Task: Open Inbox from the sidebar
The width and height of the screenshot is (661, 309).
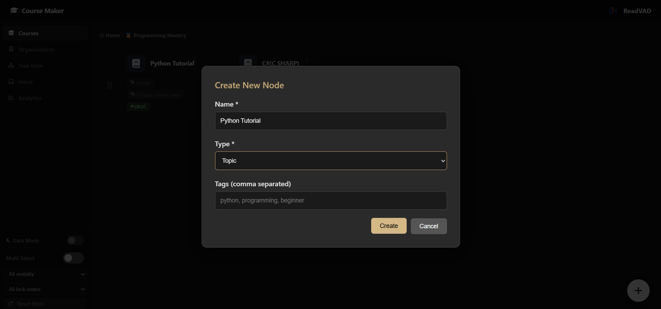Action: click(x=45, y=82)
